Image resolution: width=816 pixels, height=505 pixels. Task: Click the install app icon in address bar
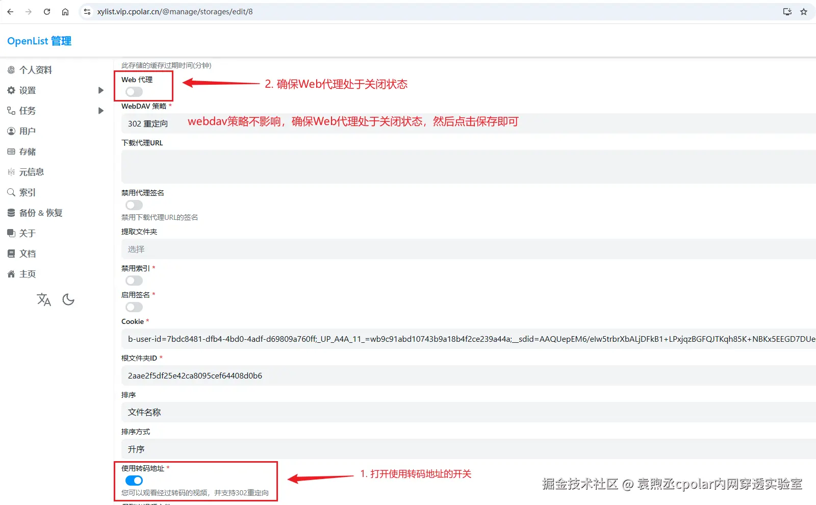[787, 12]
